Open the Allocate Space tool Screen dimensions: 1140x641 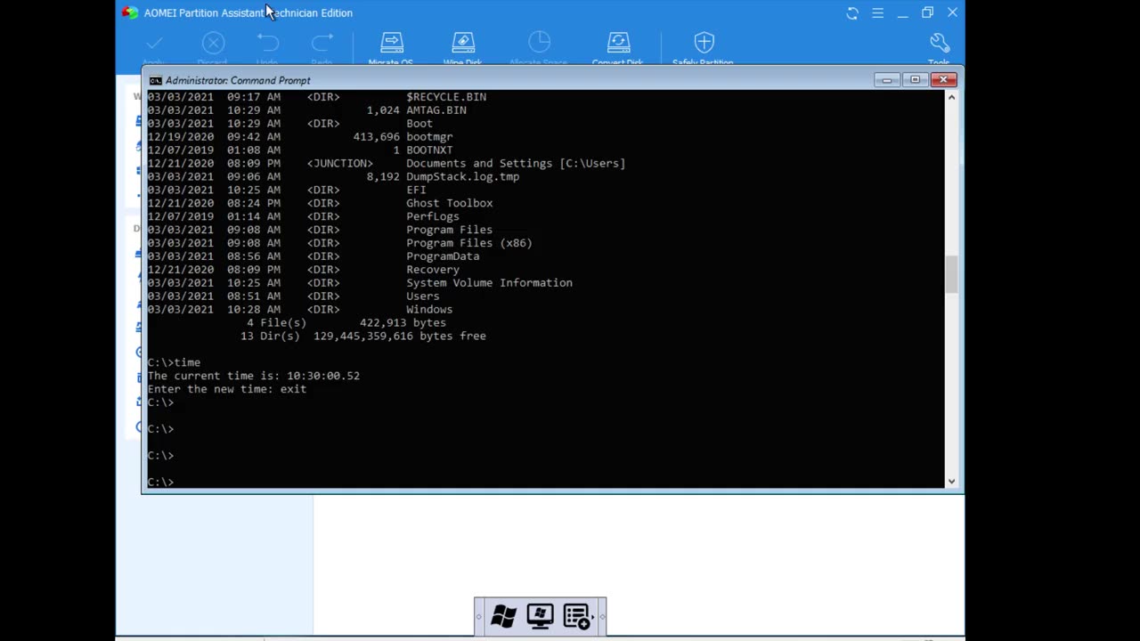tap(539, 43)
